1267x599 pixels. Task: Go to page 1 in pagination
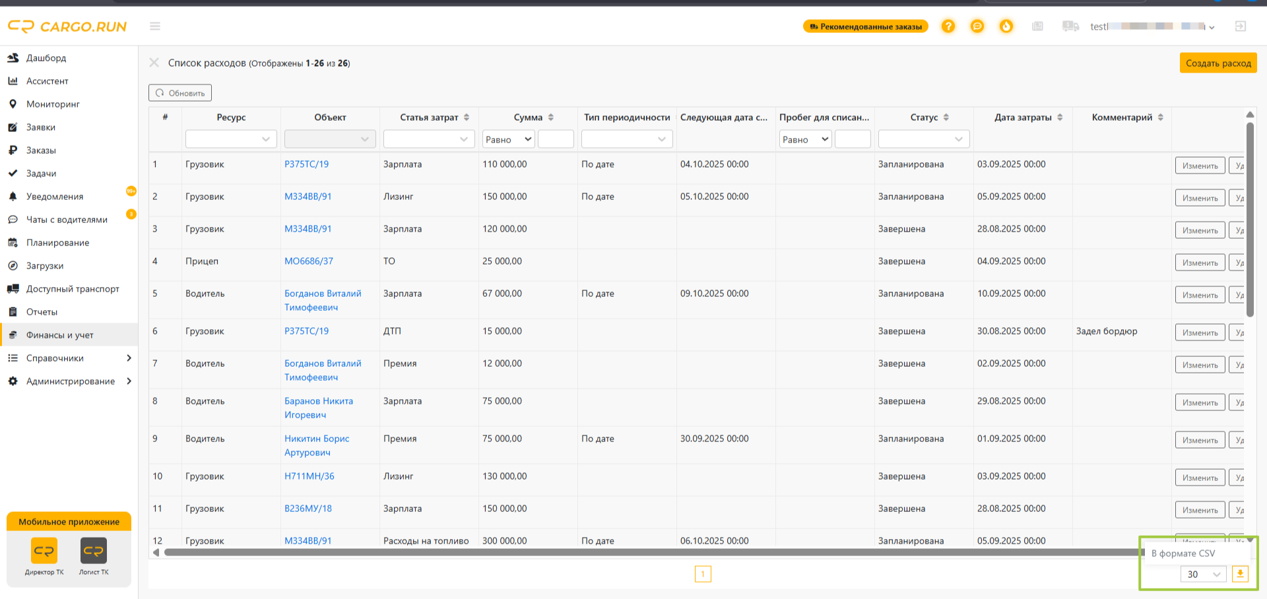703,574
